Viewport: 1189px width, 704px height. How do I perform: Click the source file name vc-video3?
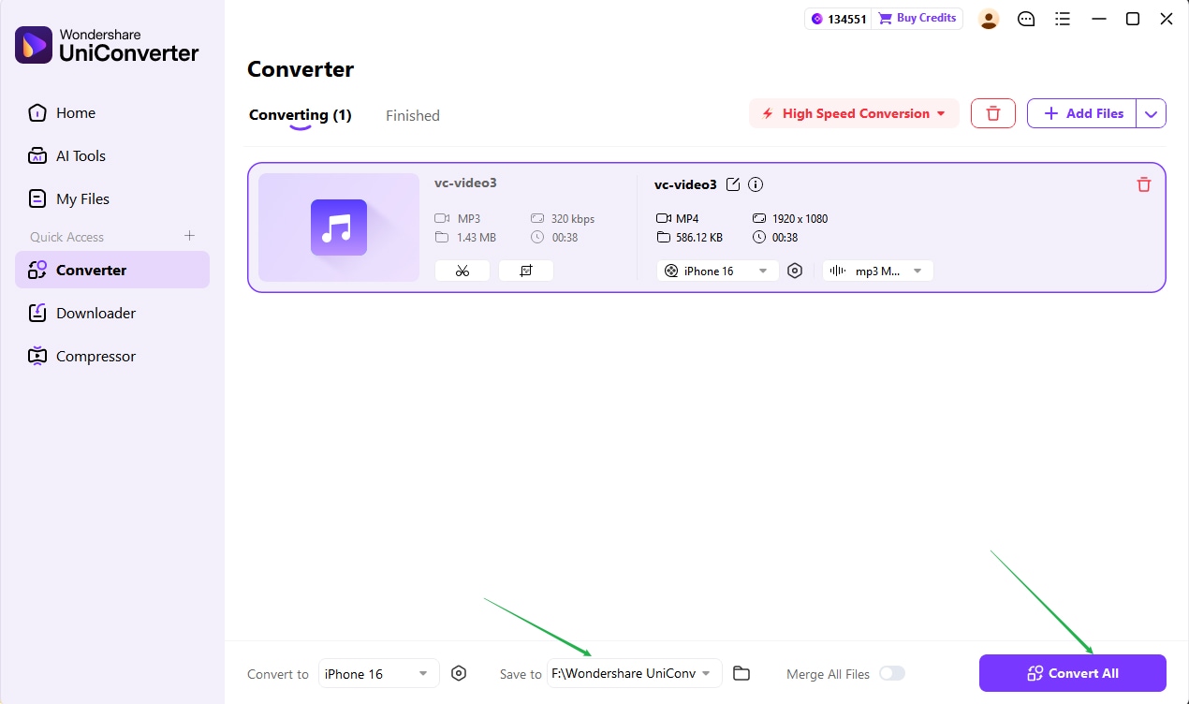465,183
